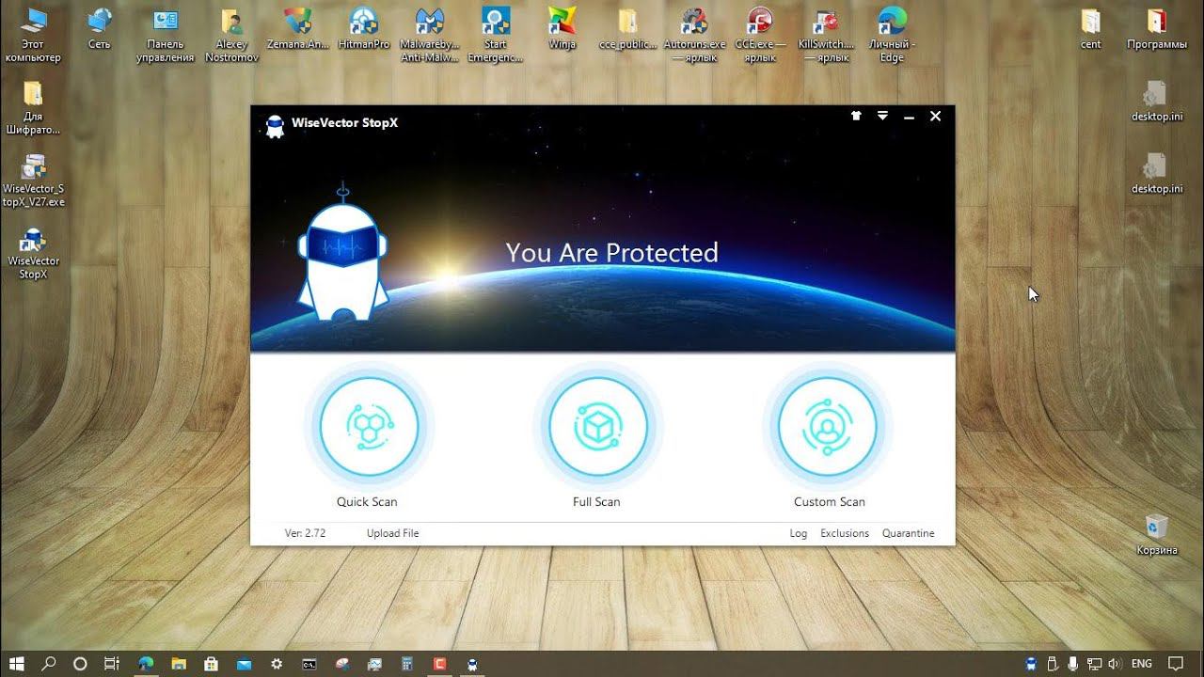Select the Панель управления desktop icon

[166, 36]
